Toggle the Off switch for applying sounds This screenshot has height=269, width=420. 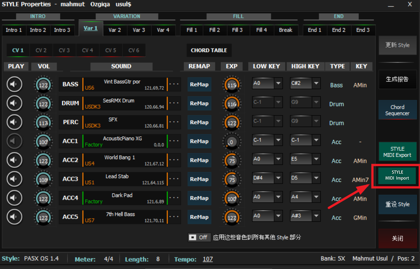199,237
